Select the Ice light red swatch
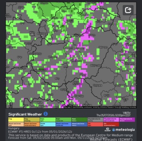Viewport: 142px width, 141px height. 95,124
